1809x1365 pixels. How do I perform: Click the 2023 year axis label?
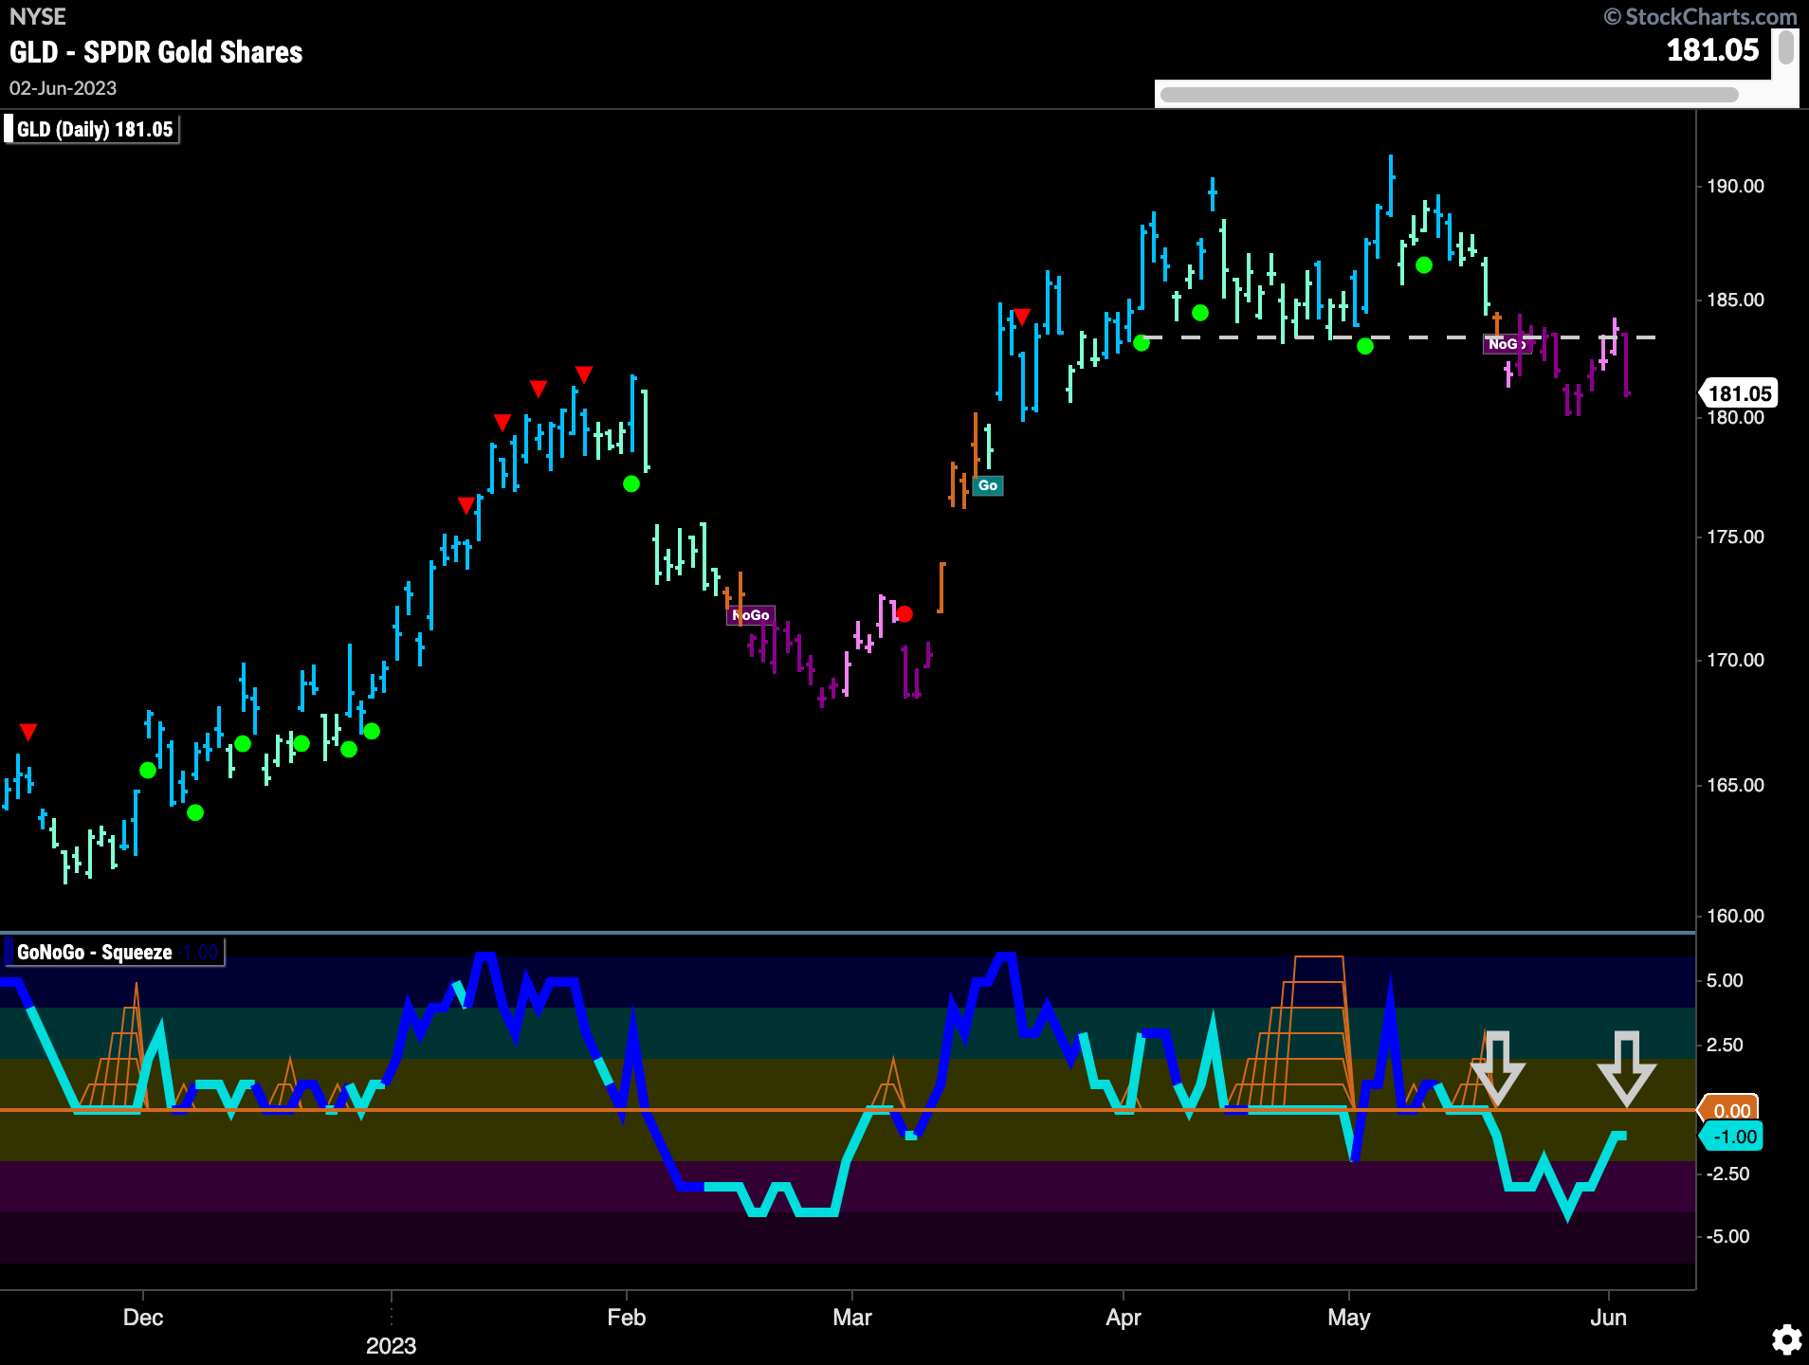point(391,1346)
